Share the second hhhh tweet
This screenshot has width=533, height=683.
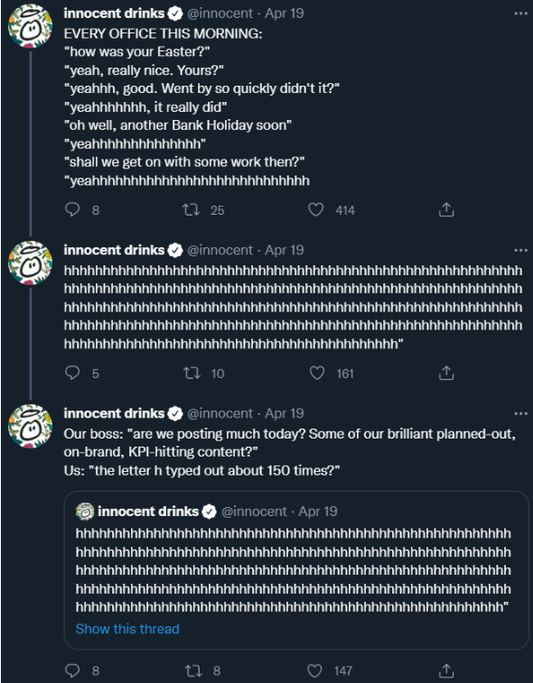[446, 373]
